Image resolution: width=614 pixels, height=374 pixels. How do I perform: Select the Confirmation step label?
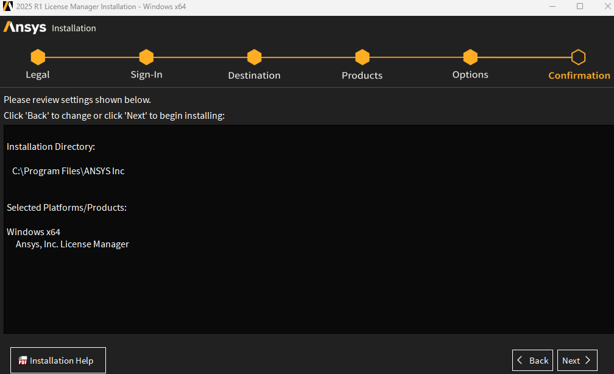(579, 75)
